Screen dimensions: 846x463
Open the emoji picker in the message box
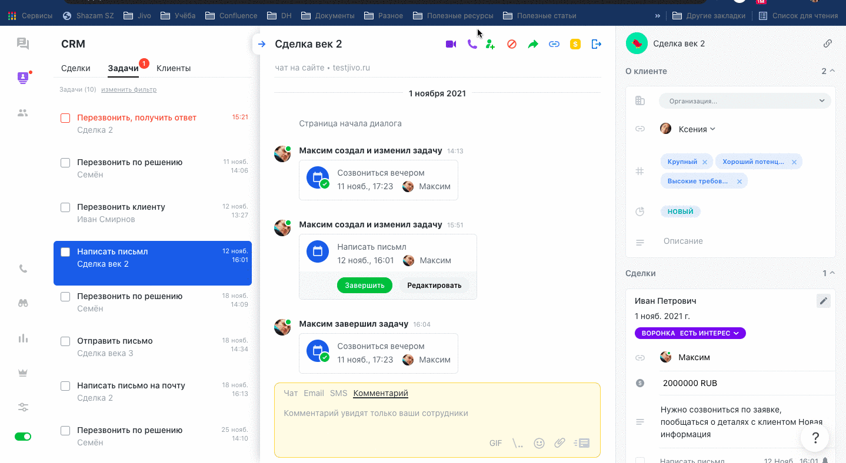pyautogui.click(x=539, y=443)
